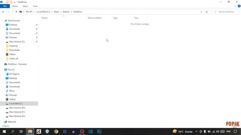The width and height of the screenshot is (241, 135).
Task: Open Desktop under Quick access
Action: tap(13, 25)
